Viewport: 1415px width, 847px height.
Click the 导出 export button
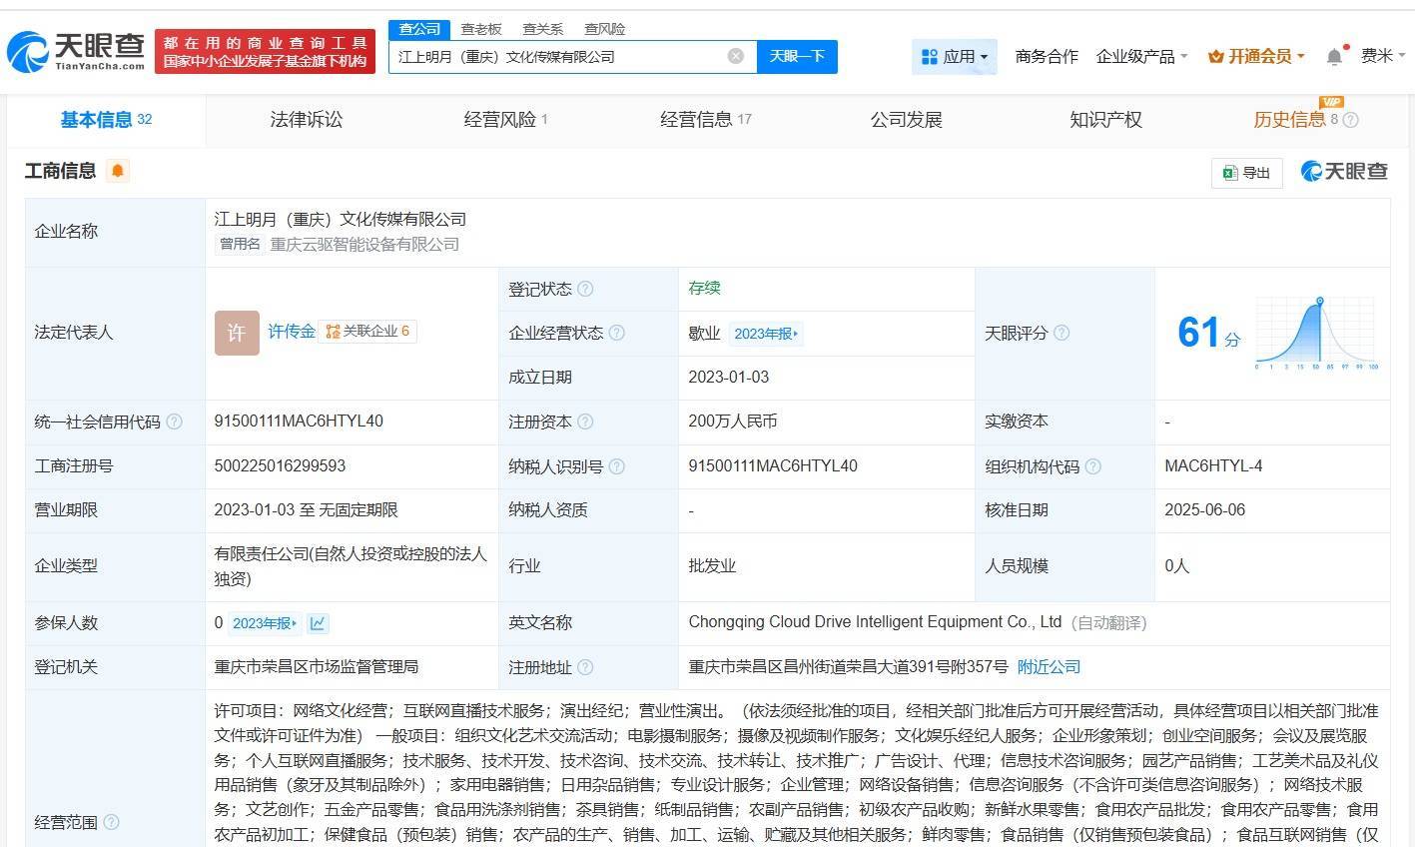[x=1246, y=173]
